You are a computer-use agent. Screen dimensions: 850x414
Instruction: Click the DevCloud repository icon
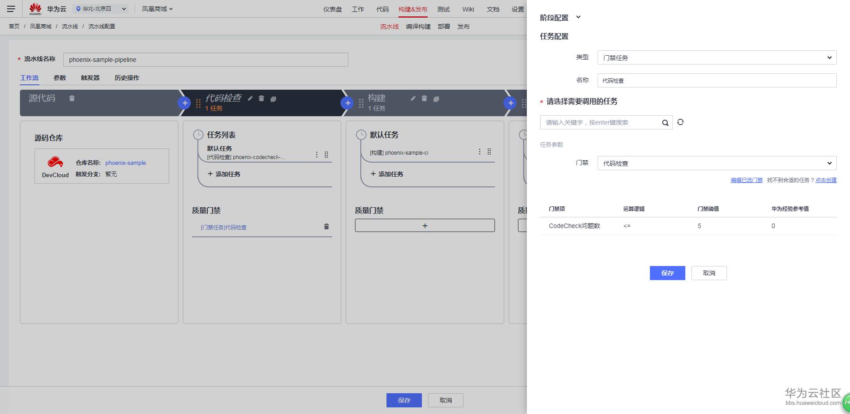[x=55, y=162]
